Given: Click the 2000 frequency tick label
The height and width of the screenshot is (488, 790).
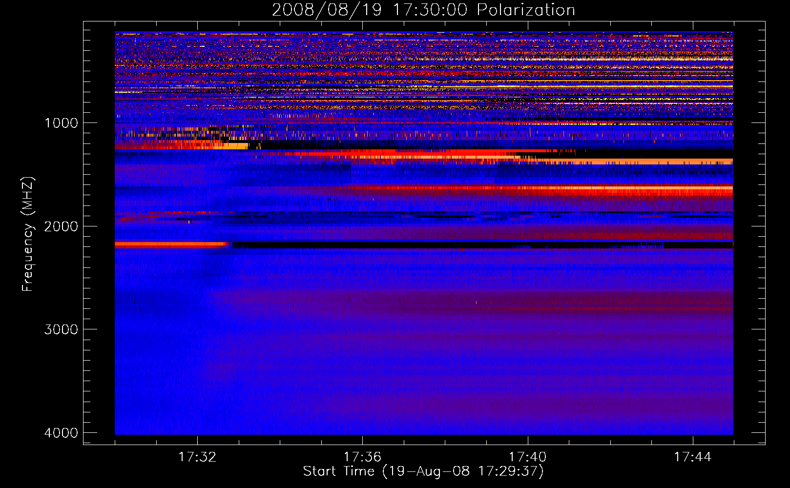Looking at the screenshot, I should click(61, 226).
